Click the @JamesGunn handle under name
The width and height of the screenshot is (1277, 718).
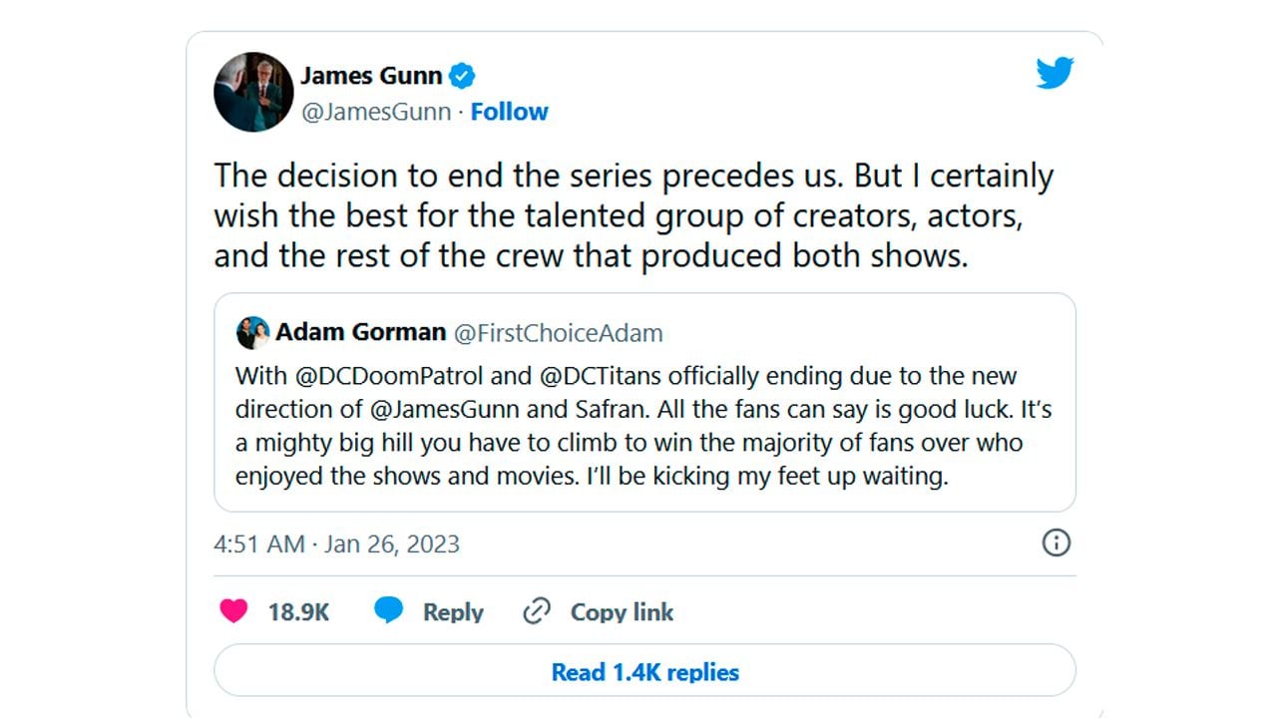[x=376, y=112]
